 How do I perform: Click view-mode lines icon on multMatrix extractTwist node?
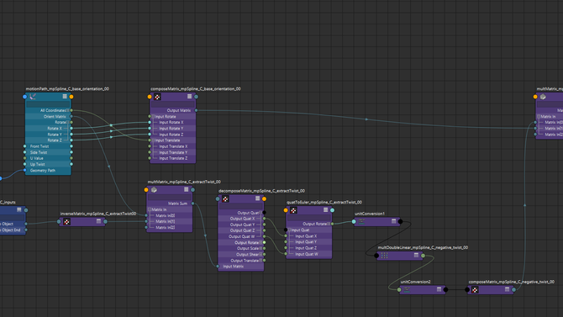(186, 189)
